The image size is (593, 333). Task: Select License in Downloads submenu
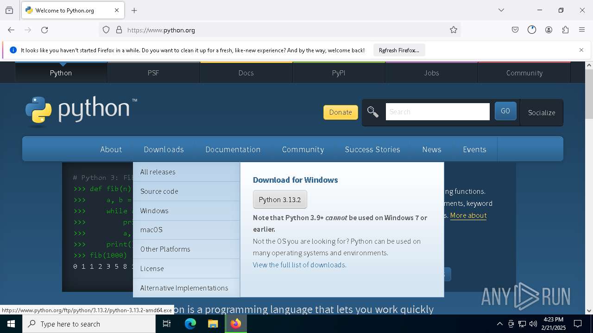click(x=186, y=268)
